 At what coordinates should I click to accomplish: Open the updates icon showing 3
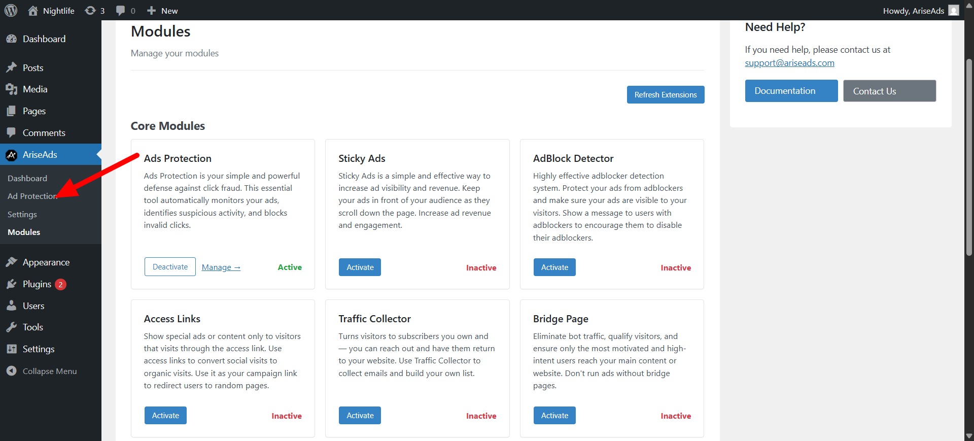(90, 10)
